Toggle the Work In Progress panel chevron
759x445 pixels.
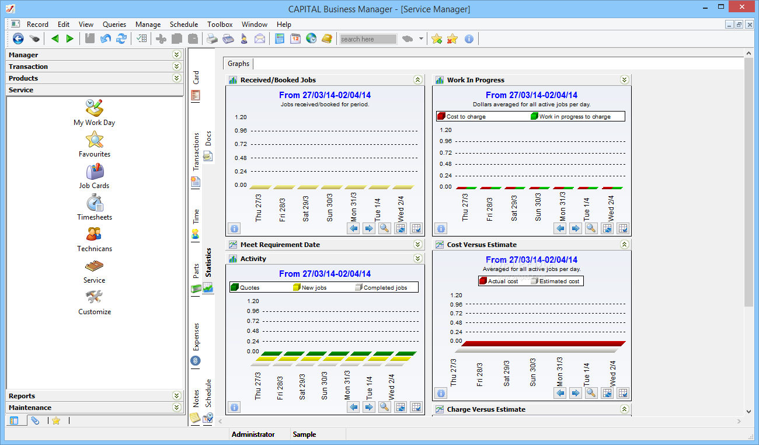pyautogui.click(x=624, y=80)
